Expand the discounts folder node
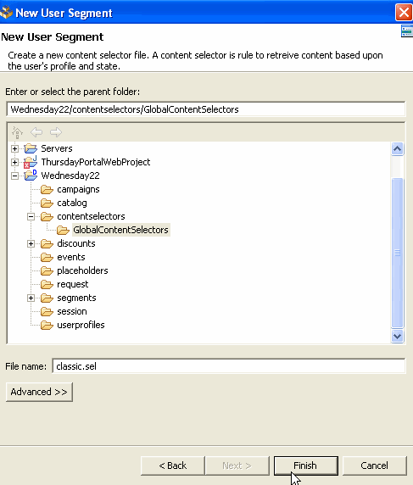The image size is (413, 485). pyautogui.click(x=31, y=243)
